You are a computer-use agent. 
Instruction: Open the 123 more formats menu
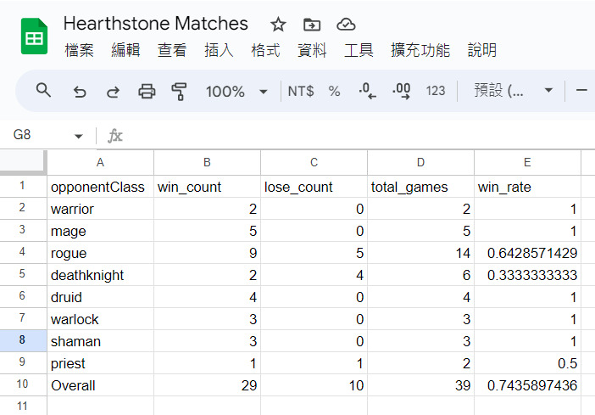coord(436,91)
